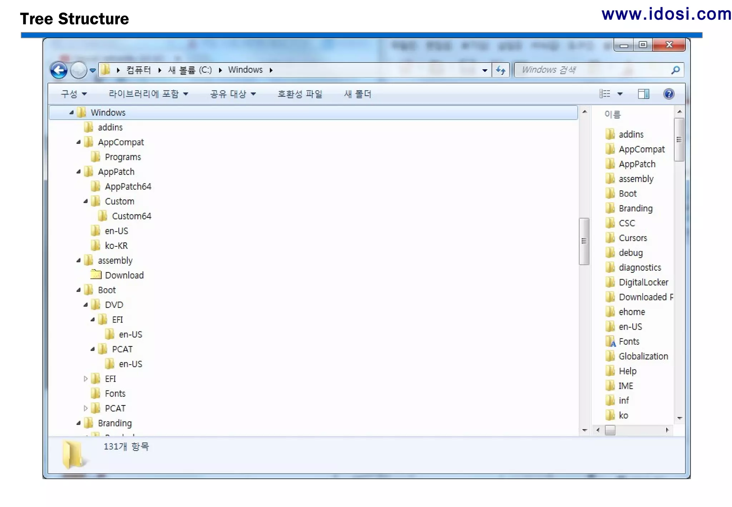Viewport: 732px width, 507px height.
Task: Click the Back navigation arrow button
Action: point(59,70)
